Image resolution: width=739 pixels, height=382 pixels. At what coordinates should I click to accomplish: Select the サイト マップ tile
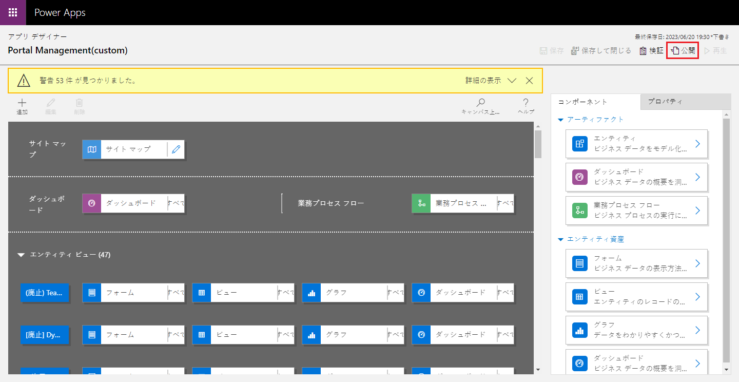coord(134,149)
